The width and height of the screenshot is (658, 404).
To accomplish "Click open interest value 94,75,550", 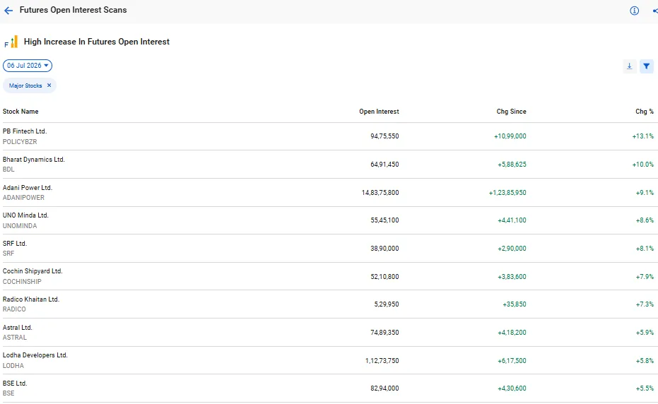I will click(x=384, y=136).
